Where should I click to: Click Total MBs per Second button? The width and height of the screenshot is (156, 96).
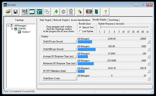pyautogui.click(x=59, y=49)
